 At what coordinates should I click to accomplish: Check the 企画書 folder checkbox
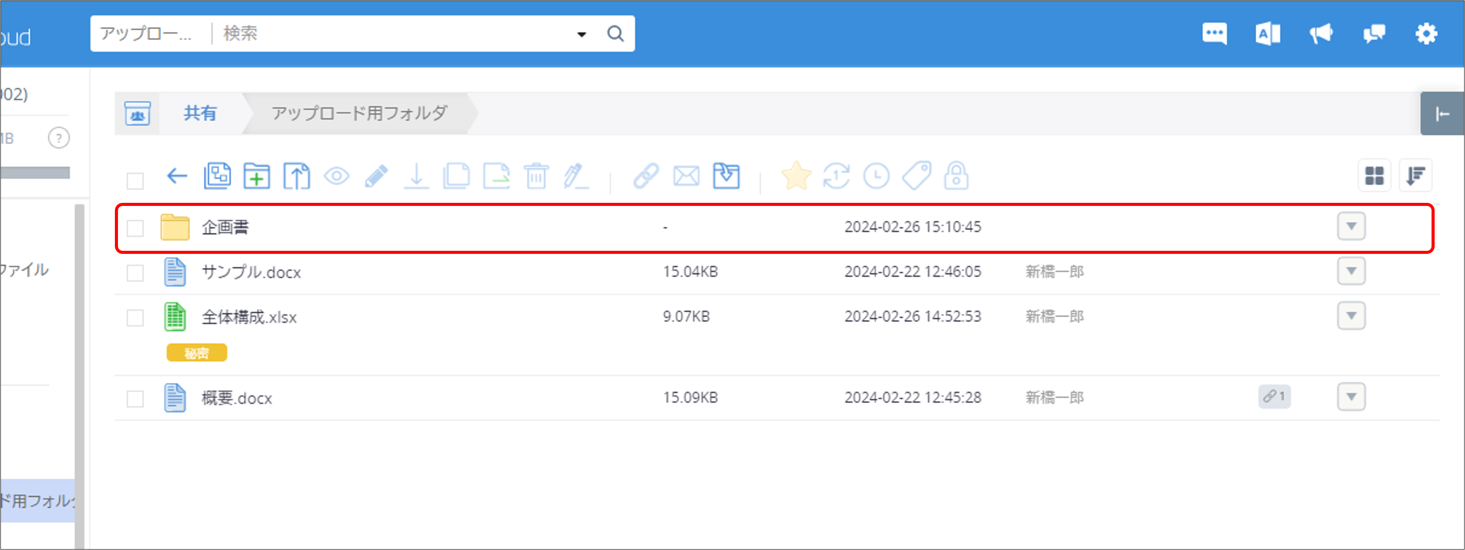tap(135, 228)
